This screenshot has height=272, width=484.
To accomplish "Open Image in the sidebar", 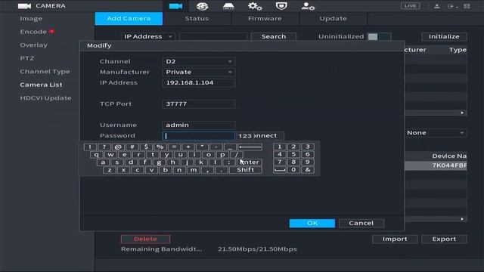I will (31, 18).
